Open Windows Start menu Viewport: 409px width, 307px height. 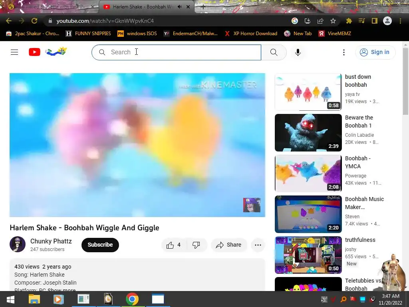click(10, 299)
